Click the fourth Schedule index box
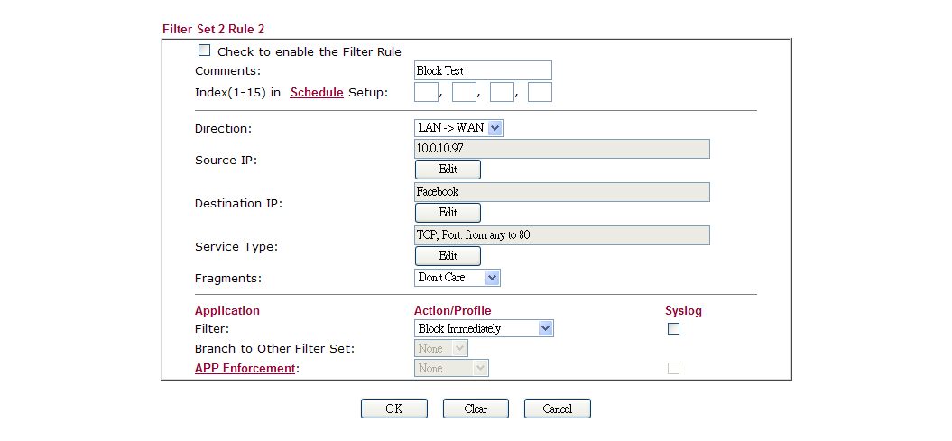The width and height of the screenshot is (952, 441). pyautogui.click(x=540, y=92)
